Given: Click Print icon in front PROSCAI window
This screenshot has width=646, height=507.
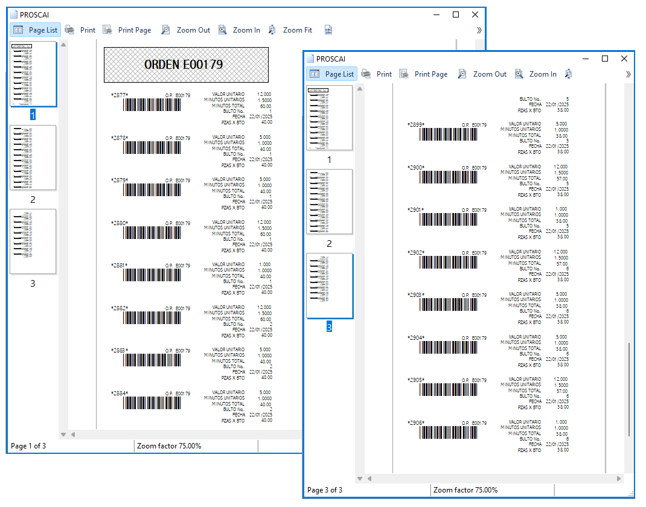Looking at the screenshot, I should click(366, 74).
